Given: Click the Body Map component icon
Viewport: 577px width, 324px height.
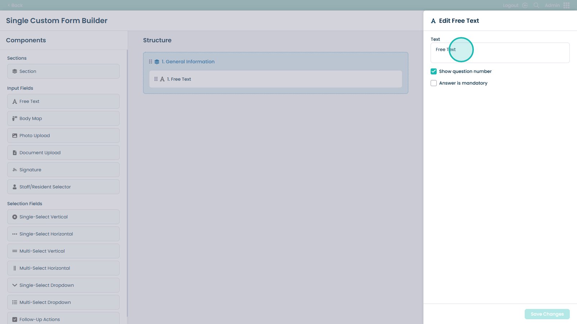Looking at the screenshot, I should pyautogui.click(x=15, y=118).
